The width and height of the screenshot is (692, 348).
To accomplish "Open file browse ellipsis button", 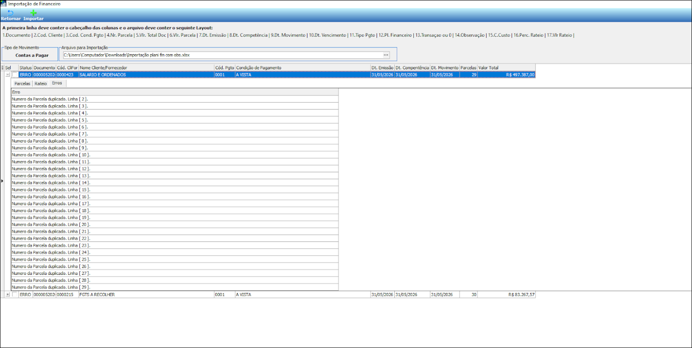I will tap(386, 55).
